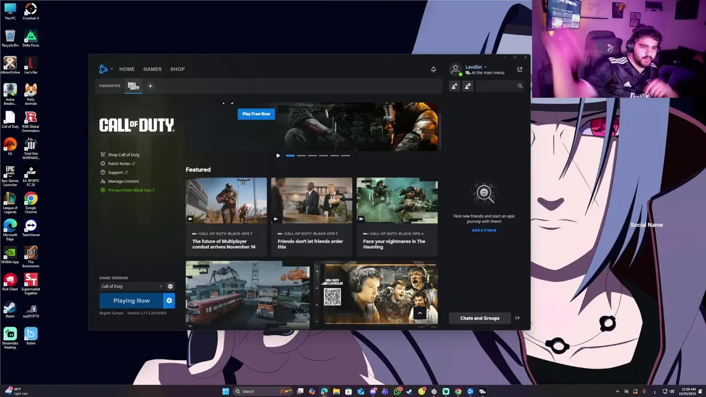
Task: Click the taskbar Search box
Action: [263, 391]
